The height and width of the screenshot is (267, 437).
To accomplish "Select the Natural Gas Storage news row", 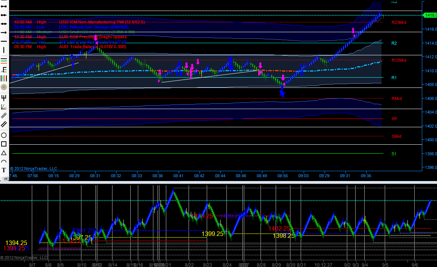I will [71, 27].
